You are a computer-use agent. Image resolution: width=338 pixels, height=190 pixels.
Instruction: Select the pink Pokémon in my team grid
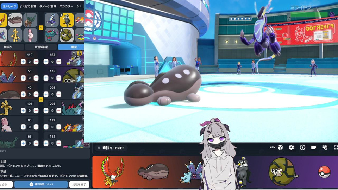(x=30, y=35)
